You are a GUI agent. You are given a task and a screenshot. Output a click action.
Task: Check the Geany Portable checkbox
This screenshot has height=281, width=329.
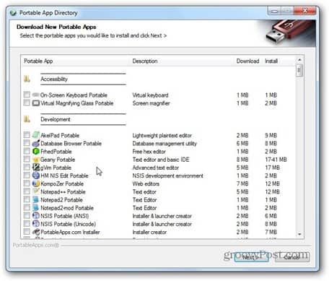click(x=27, y=159)
